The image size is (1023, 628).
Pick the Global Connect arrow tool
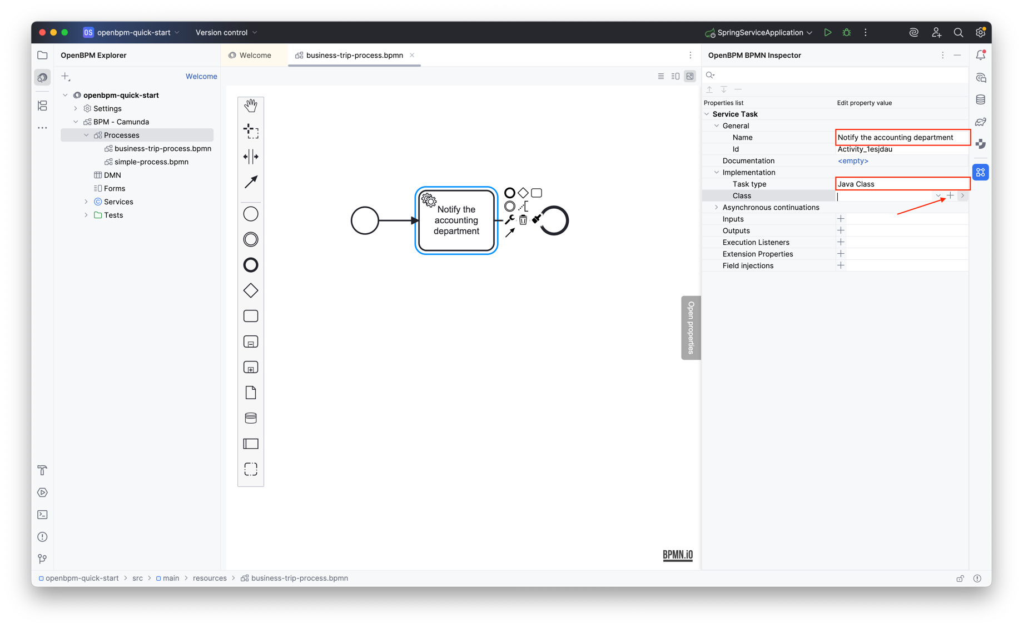pos(251,182)
